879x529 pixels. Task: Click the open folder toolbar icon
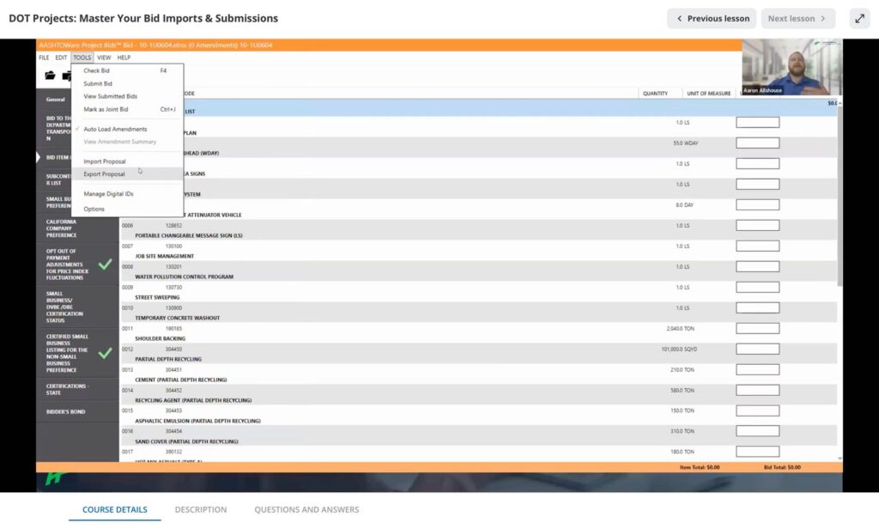pyautogui.click(x=51, y=76)
